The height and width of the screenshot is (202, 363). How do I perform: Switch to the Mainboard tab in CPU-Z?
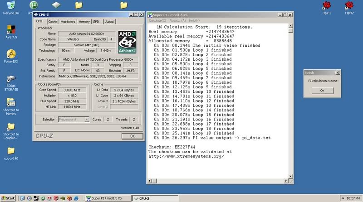(68, 21)
